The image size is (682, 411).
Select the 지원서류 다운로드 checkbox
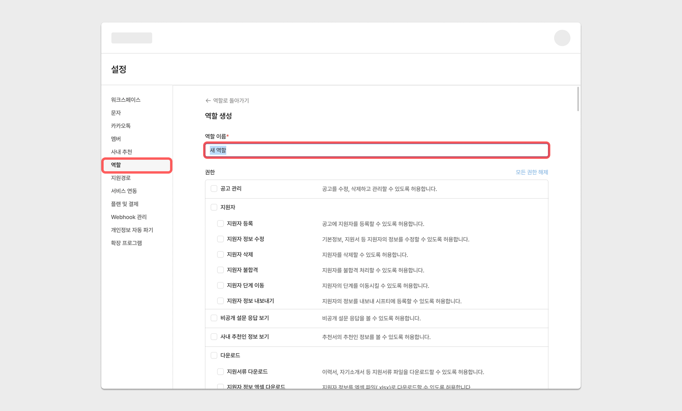coord(220,371)
